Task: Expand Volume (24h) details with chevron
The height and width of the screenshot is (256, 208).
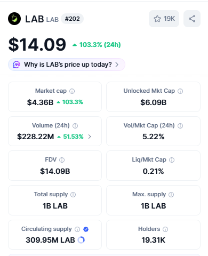Action: tap(90, 137)
